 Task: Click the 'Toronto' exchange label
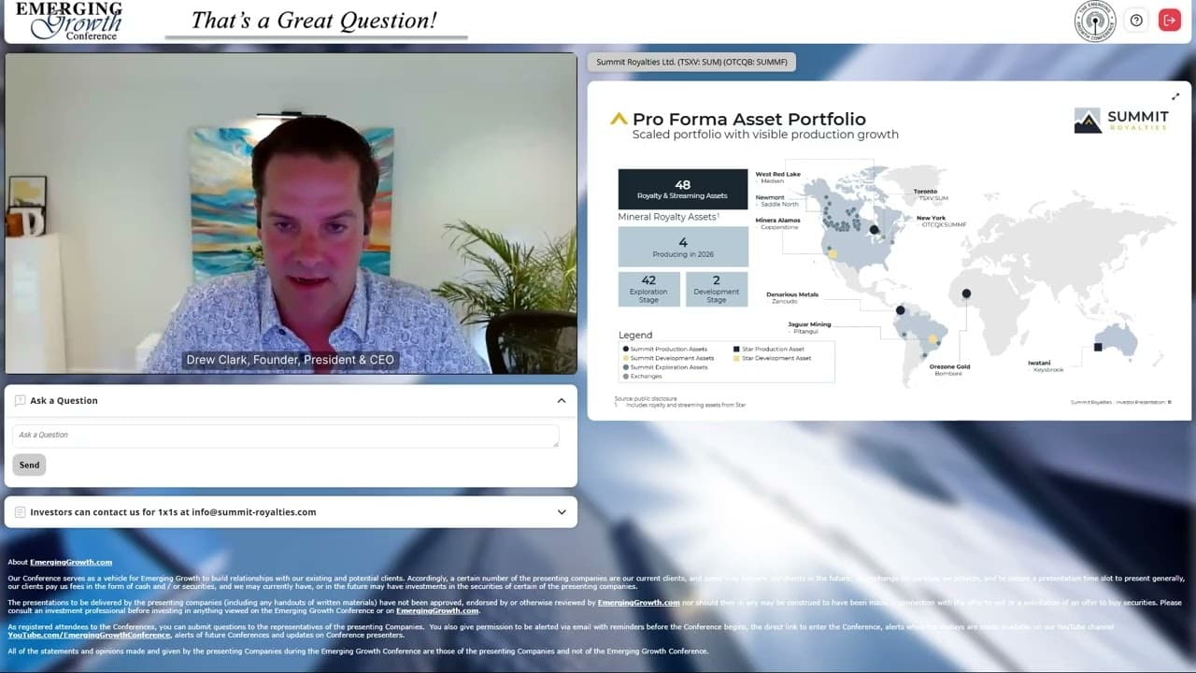[925, 192]
